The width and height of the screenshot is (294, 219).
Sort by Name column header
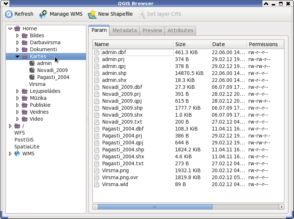click(x=133, y=45)
